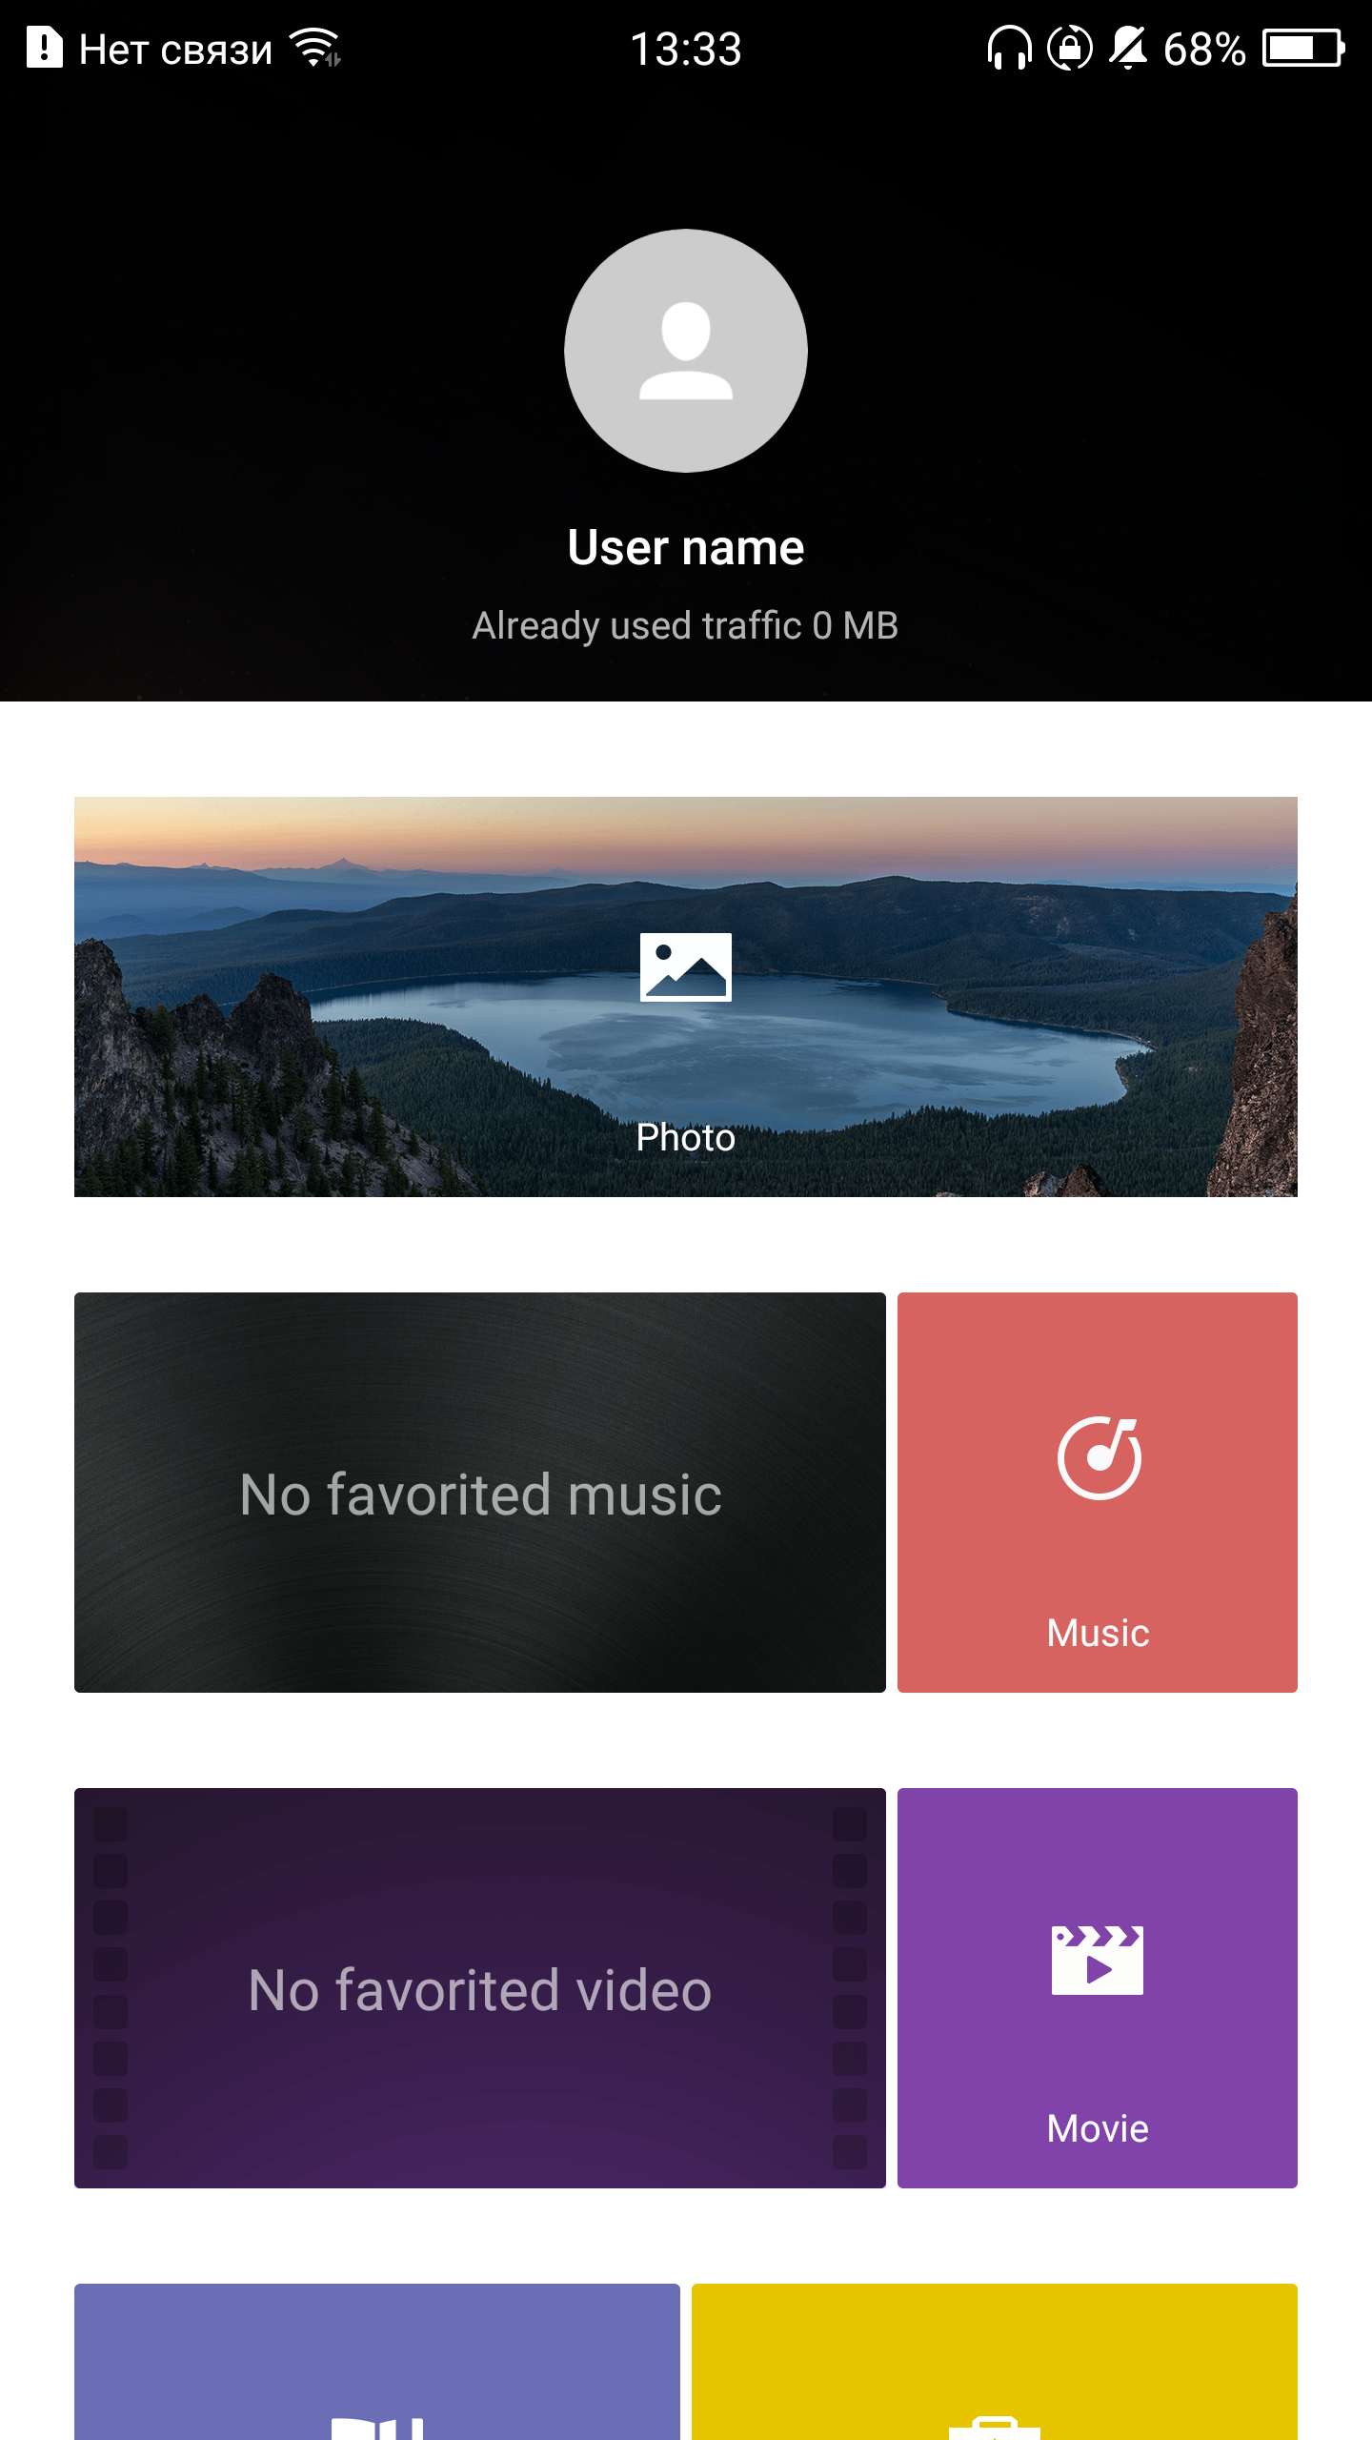
Task: Tap the Movie clapperboard icon
Action: 1098,1961
